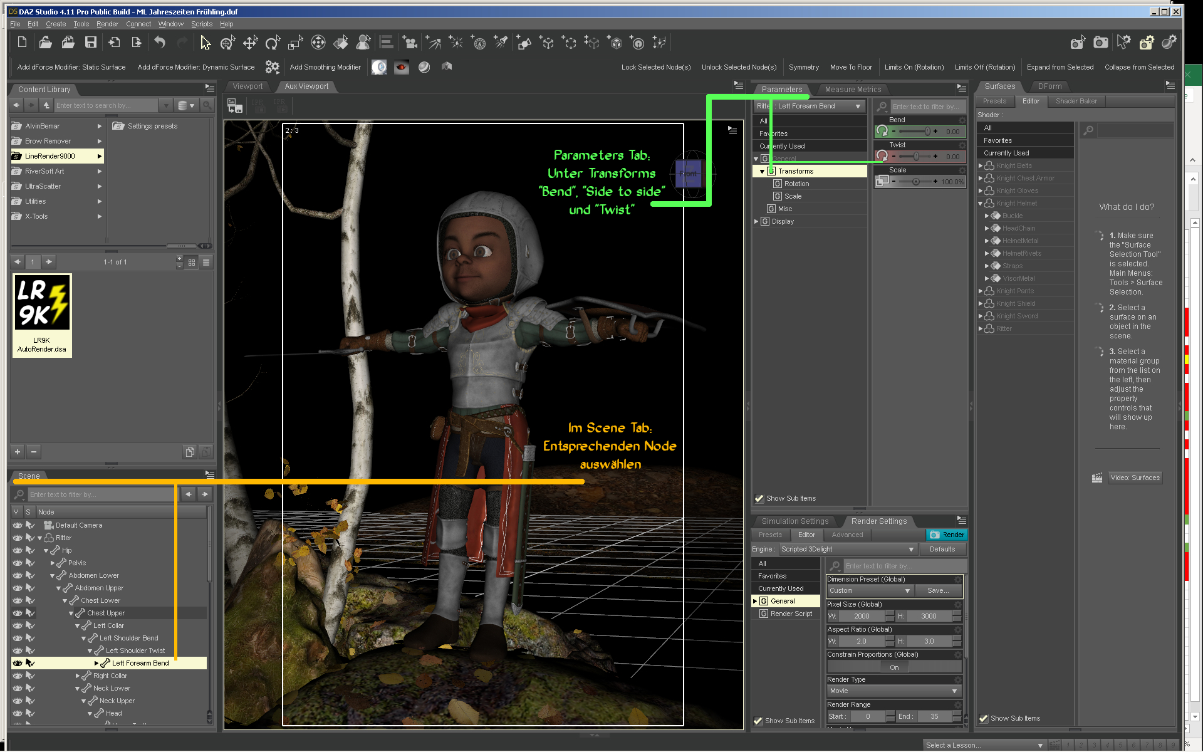Select the Node Selection arrow tool

tap(206, 43)
